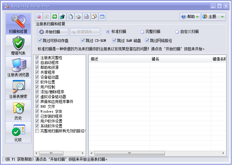
Task: Open the 增强列表 shield icon
Action: (18, 46)
